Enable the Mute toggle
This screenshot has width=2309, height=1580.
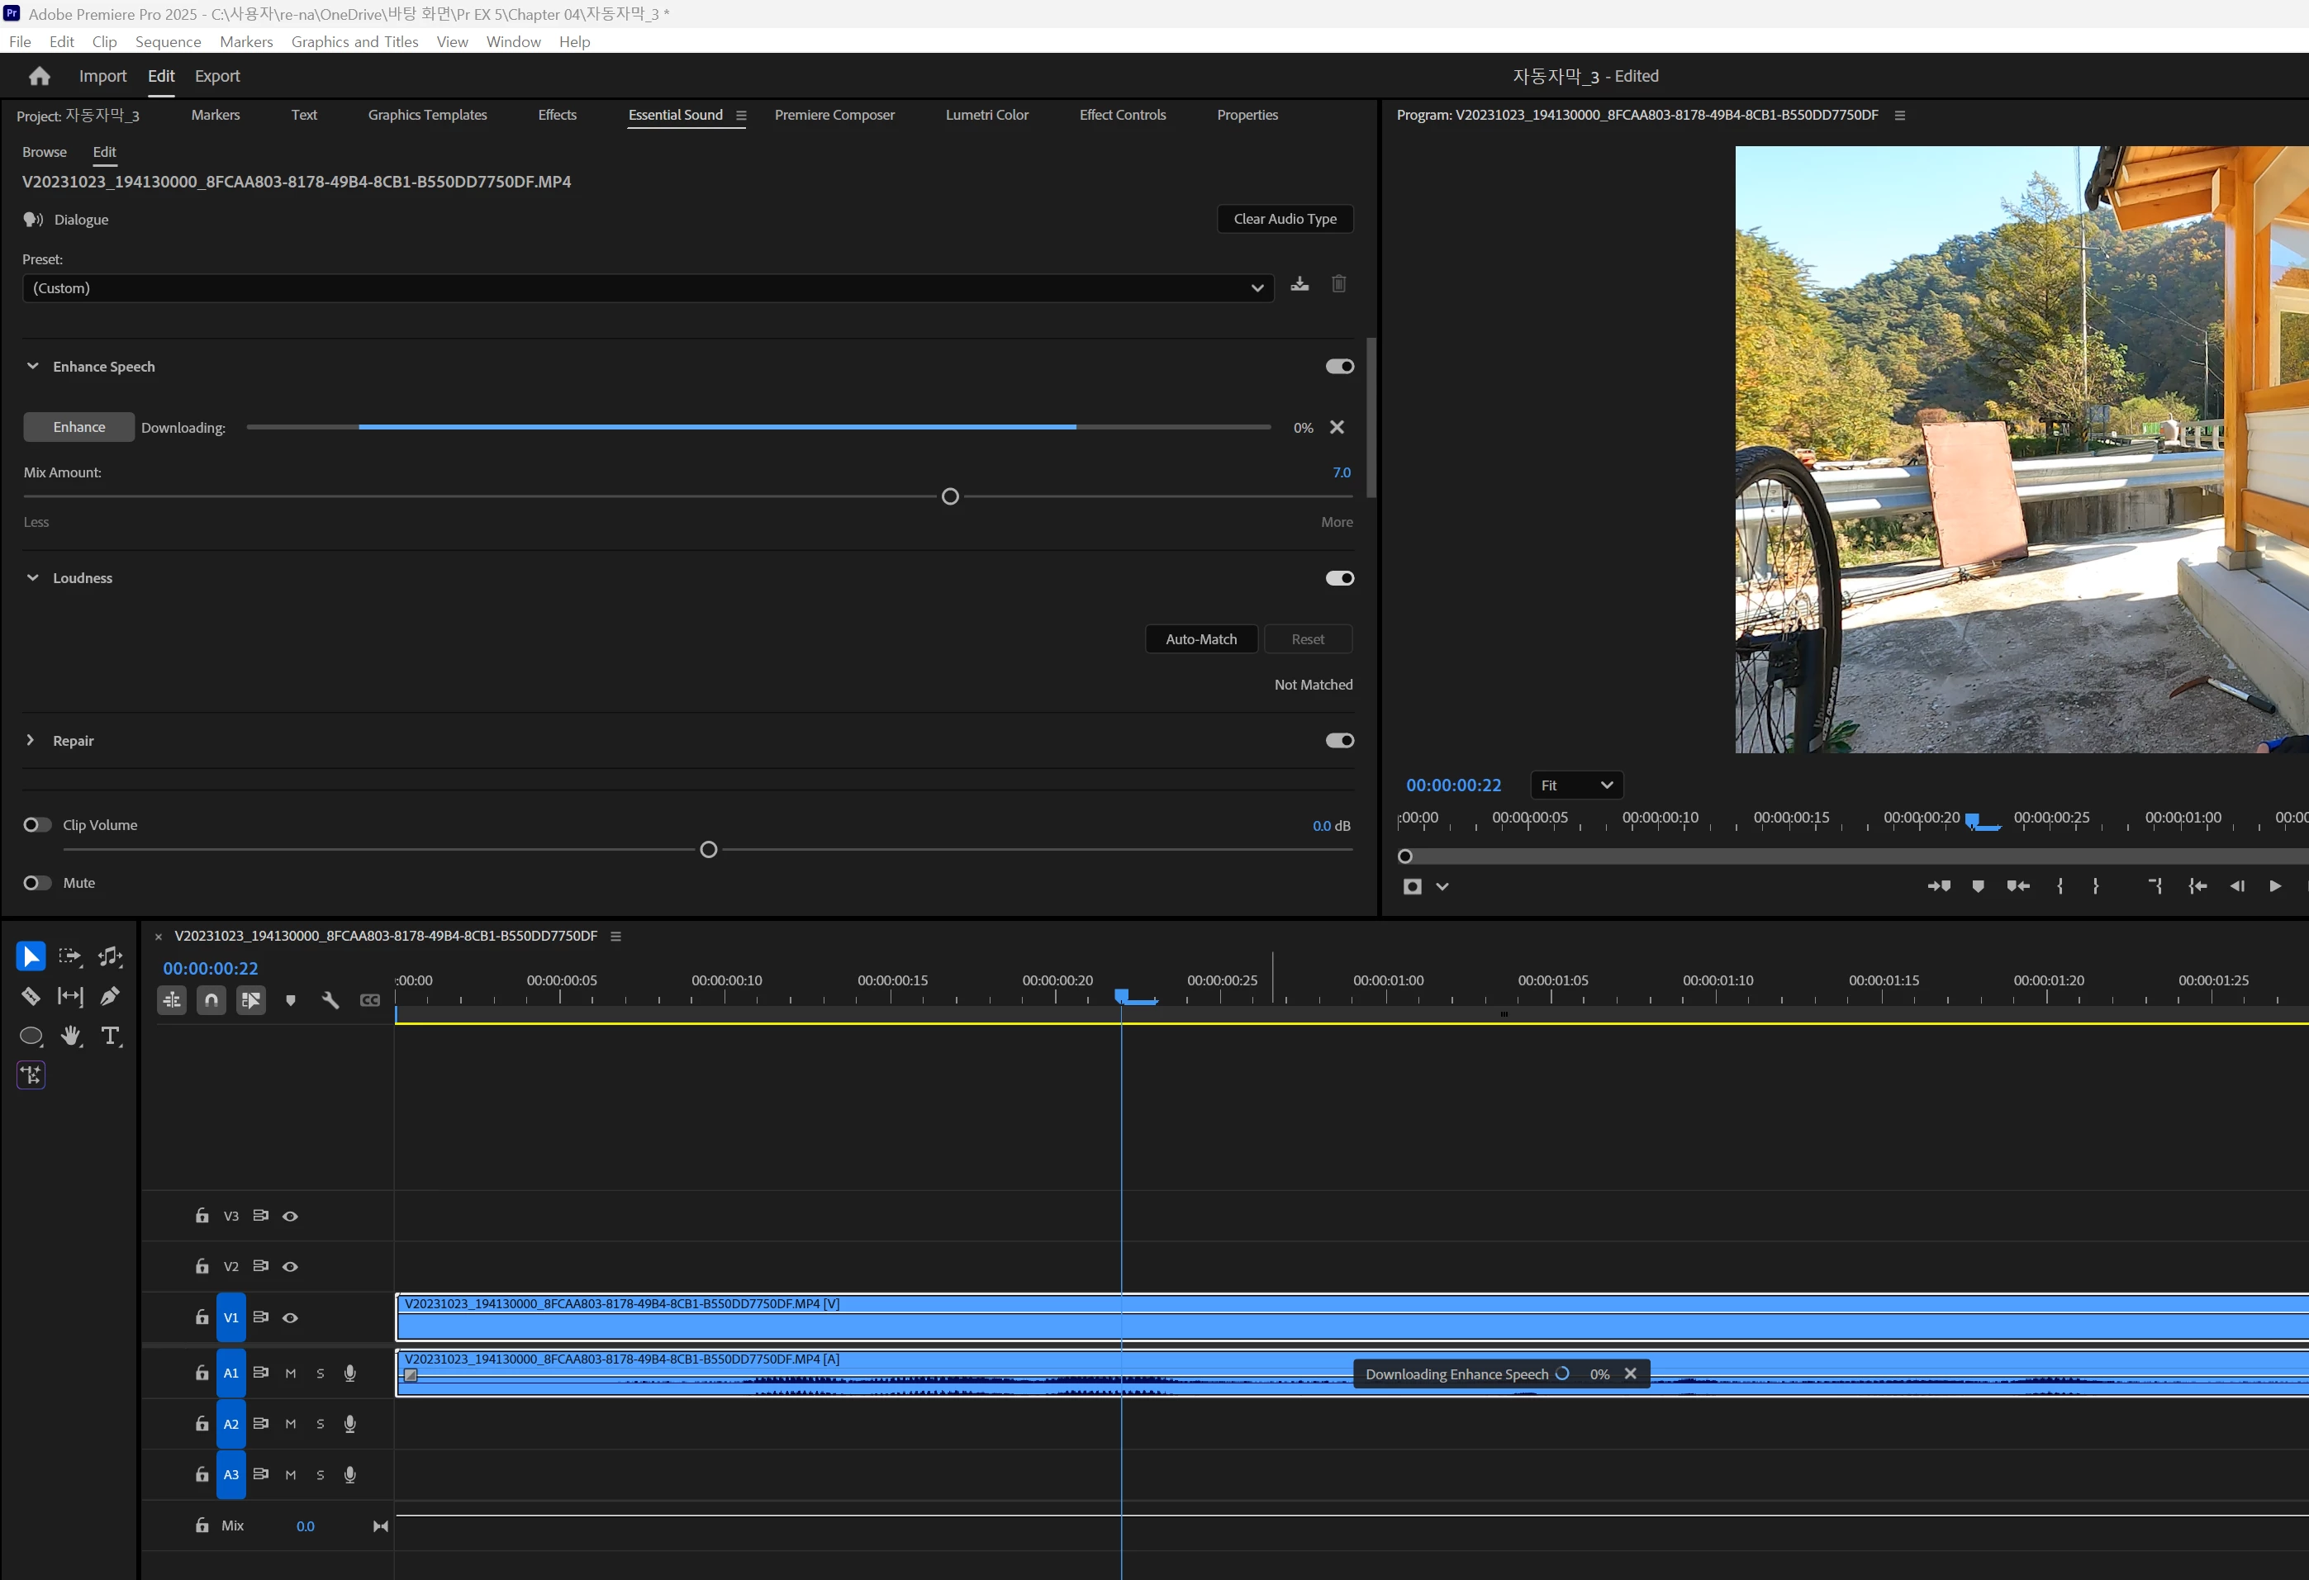tap(36, 883)
